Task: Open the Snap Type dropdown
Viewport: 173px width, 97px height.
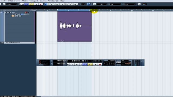Action: [102, 4]
